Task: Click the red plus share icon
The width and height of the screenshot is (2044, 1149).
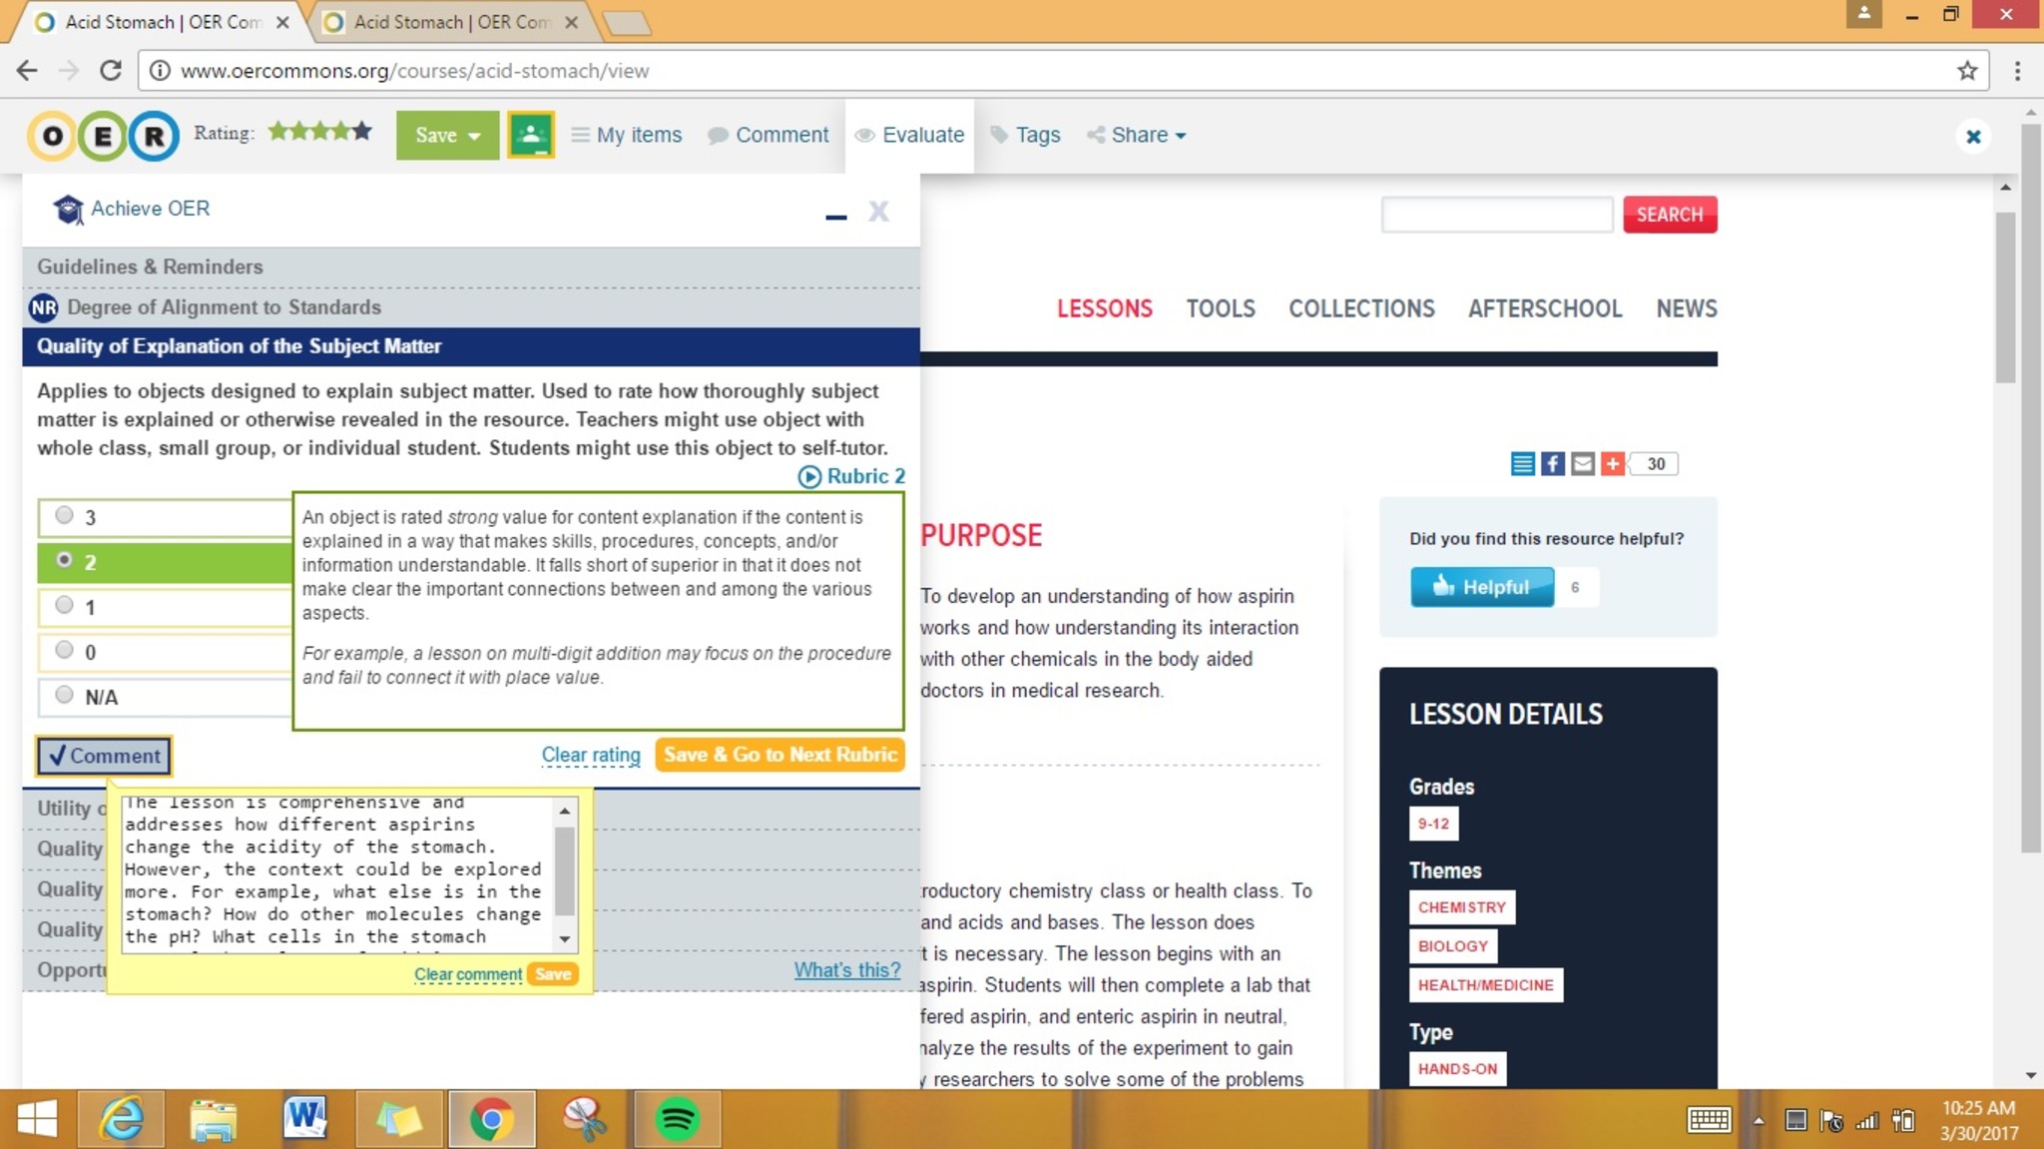Action: (x=1612, y=463)
